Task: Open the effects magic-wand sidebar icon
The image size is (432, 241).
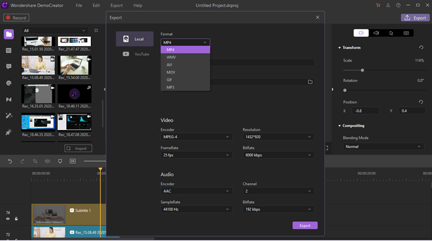Action: [x=9, y=116]
